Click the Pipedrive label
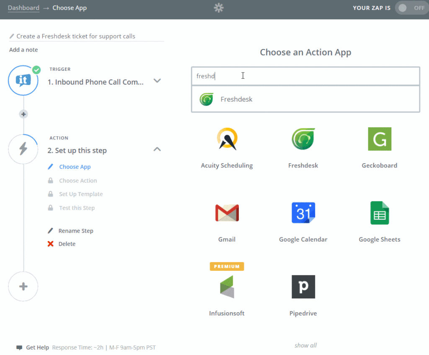Viewport: 429px width, 355px height. point(303,314)
